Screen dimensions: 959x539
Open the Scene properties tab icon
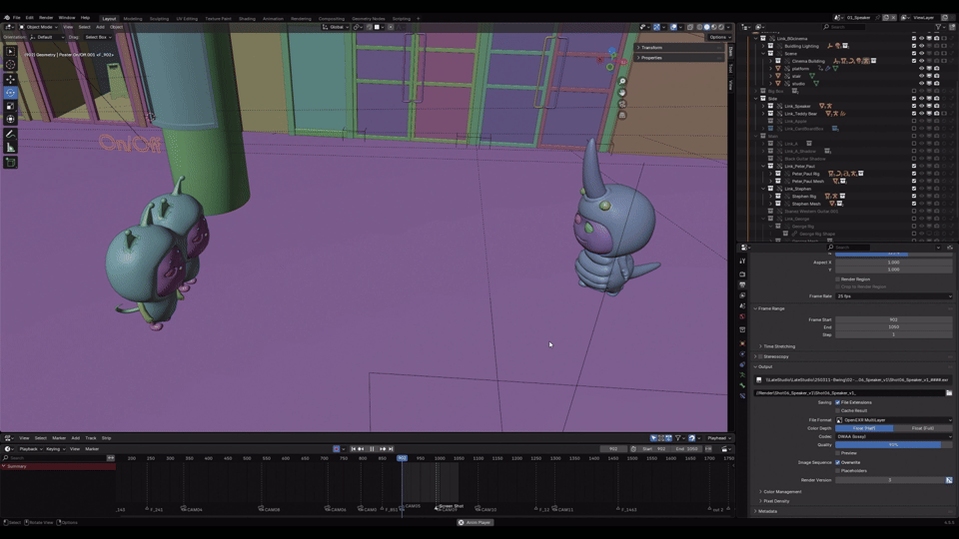(x=742, y=305)
